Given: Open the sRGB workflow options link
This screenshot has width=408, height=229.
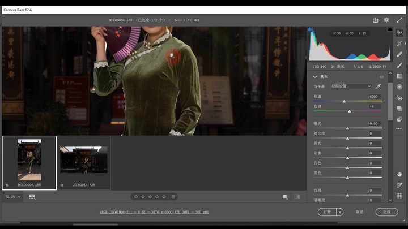Looking at the screenshot, I should point(154,212).
